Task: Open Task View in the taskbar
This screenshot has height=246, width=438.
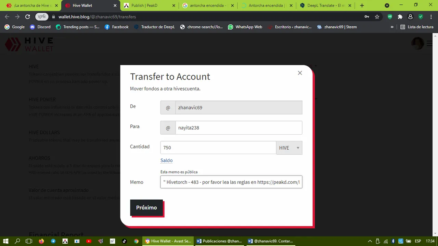Action: 29,241
